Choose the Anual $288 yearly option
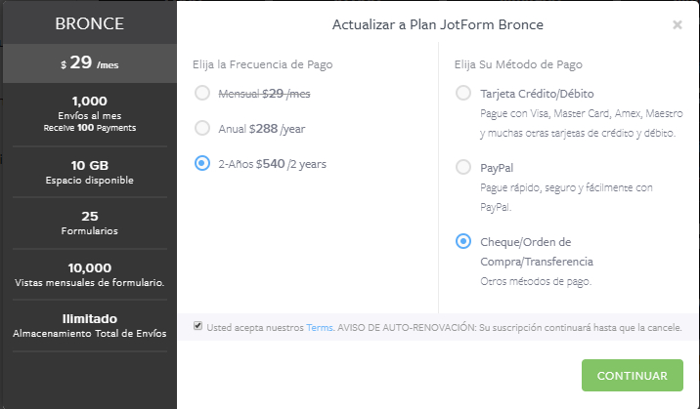 coord(202,128)
